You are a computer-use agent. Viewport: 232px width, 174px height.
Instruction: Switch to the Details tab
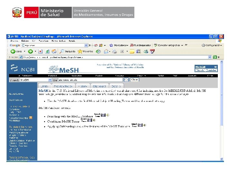point(116,86)
